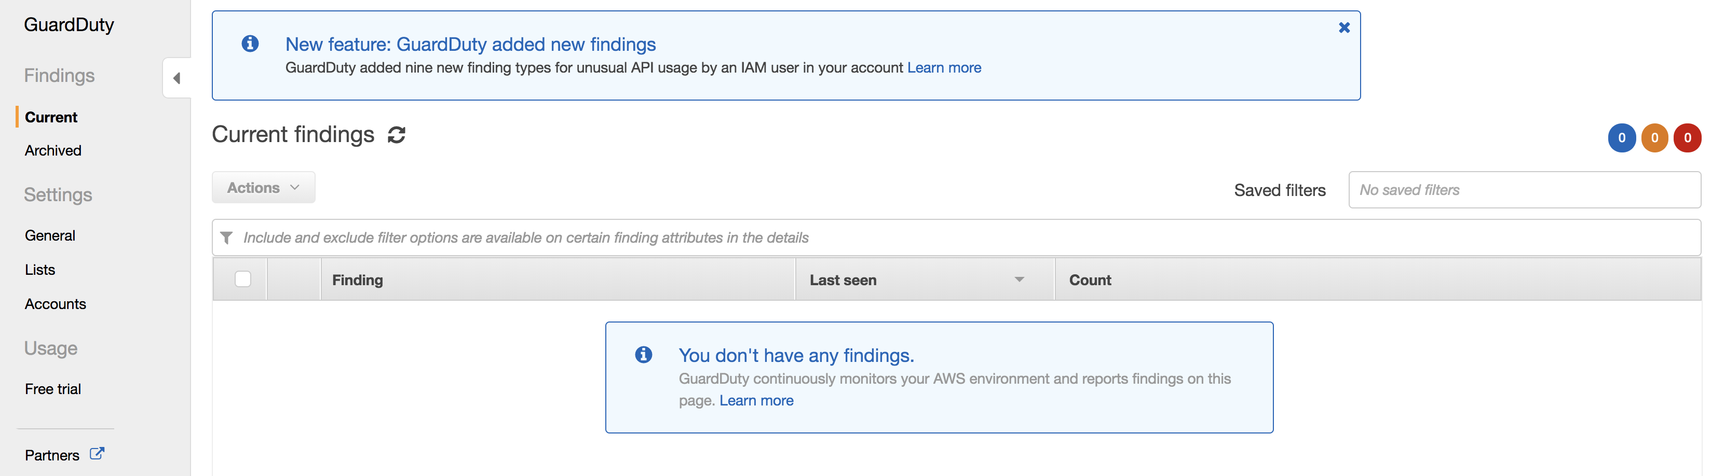Click the findings filter input field
1711x476 pixels.
point(956,237)
